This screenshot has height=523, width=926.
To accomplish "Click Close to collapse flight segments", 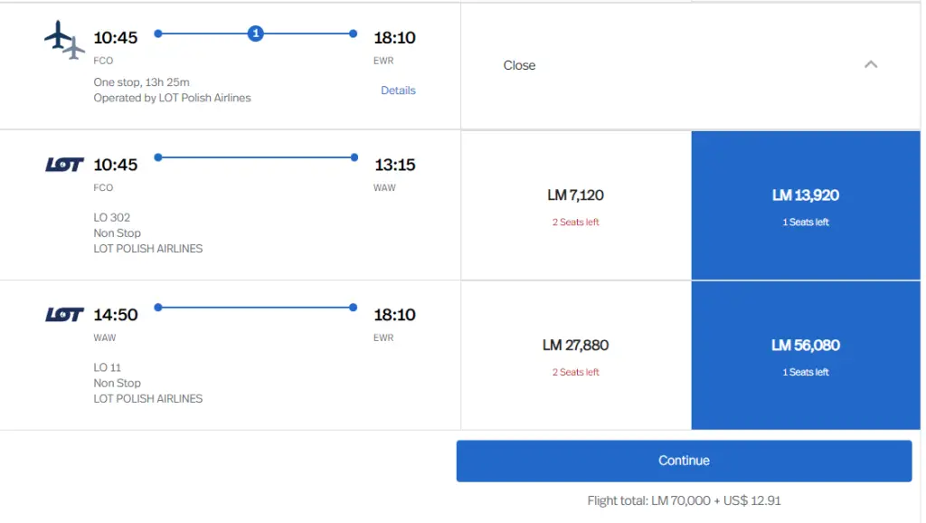I will tap(519, 65).
